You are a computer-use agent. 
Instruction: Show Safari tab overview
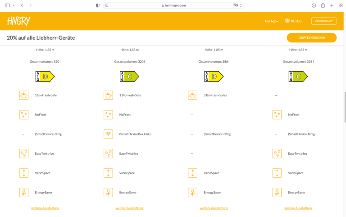[341, 5]
